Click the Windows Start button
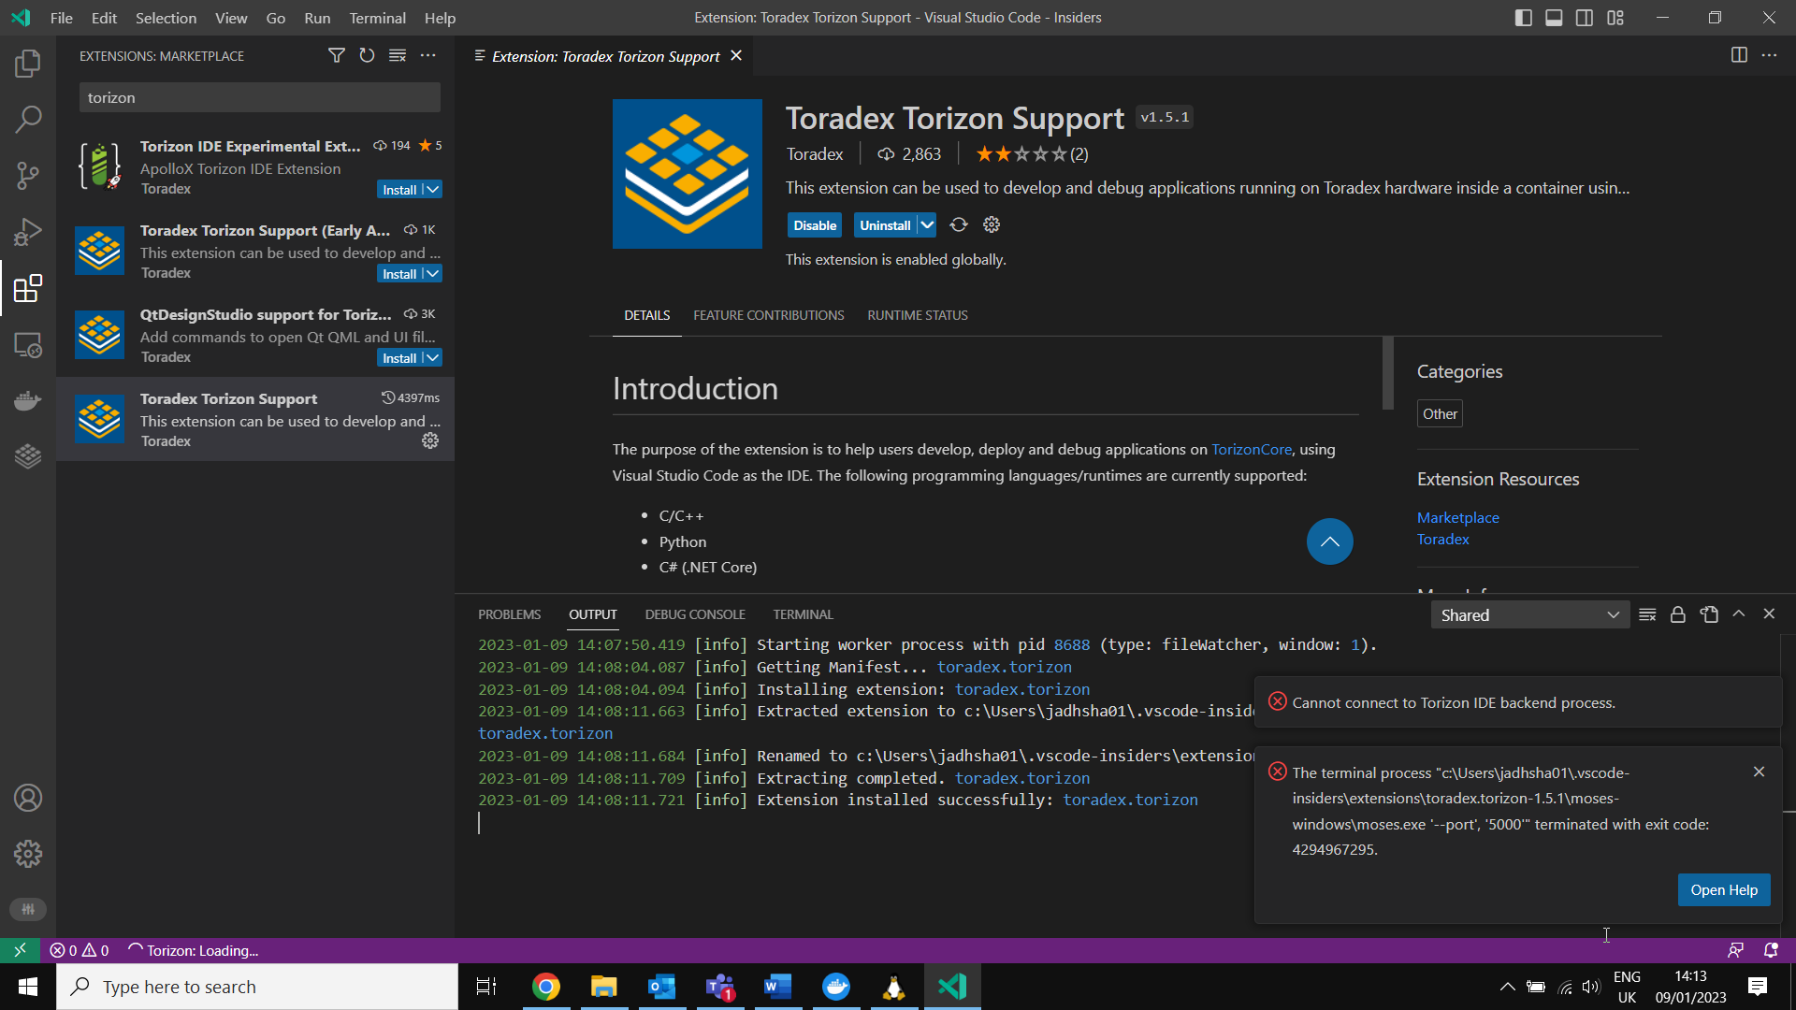 pos(28,987)
